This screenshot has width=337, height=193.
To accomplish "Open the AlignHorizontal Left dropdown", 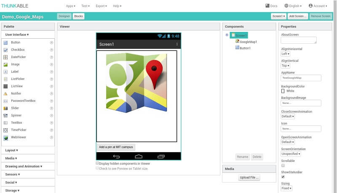I will click(286, 54).
